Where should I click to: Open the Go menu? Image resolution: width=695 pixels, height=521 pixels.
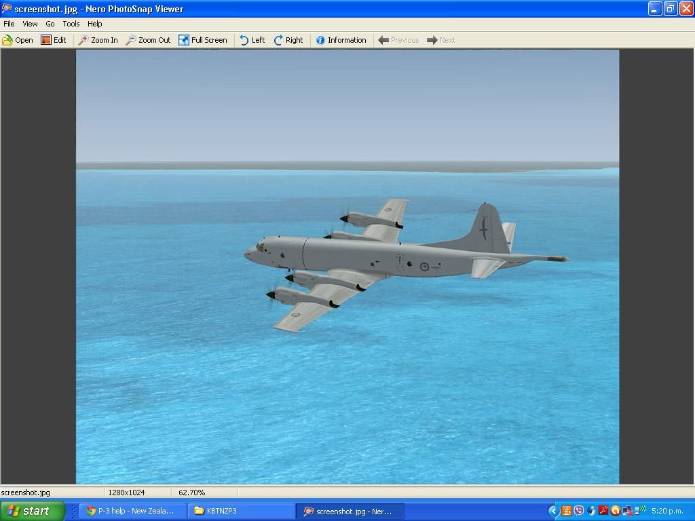point(50,24)
